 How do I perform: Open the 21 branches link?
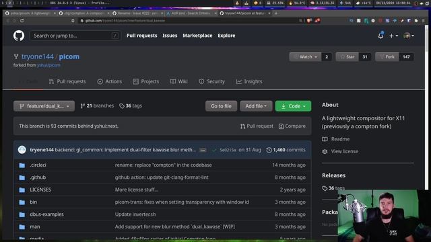point(97,106)
